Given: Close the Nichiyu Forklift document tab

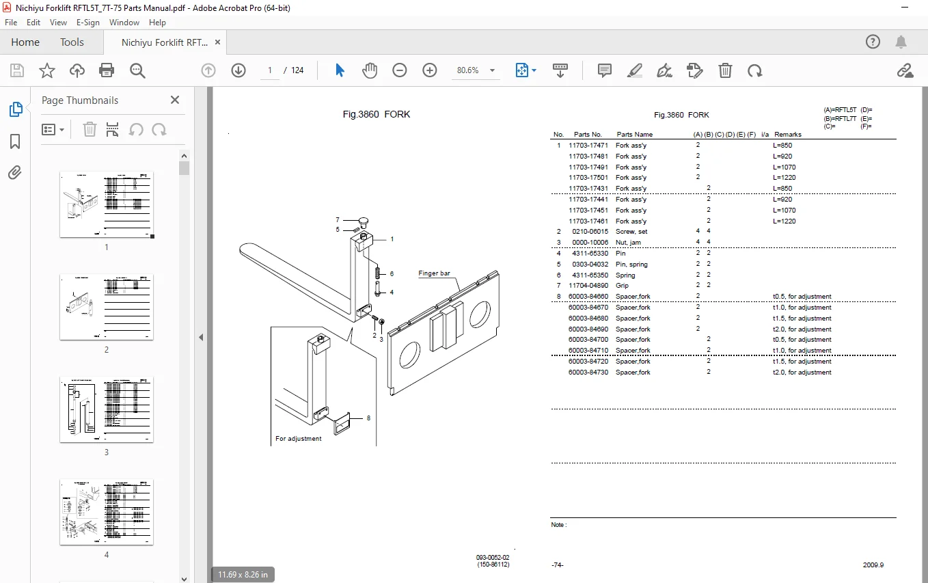Looking at the screenshot, I should (x=218, y=42).
